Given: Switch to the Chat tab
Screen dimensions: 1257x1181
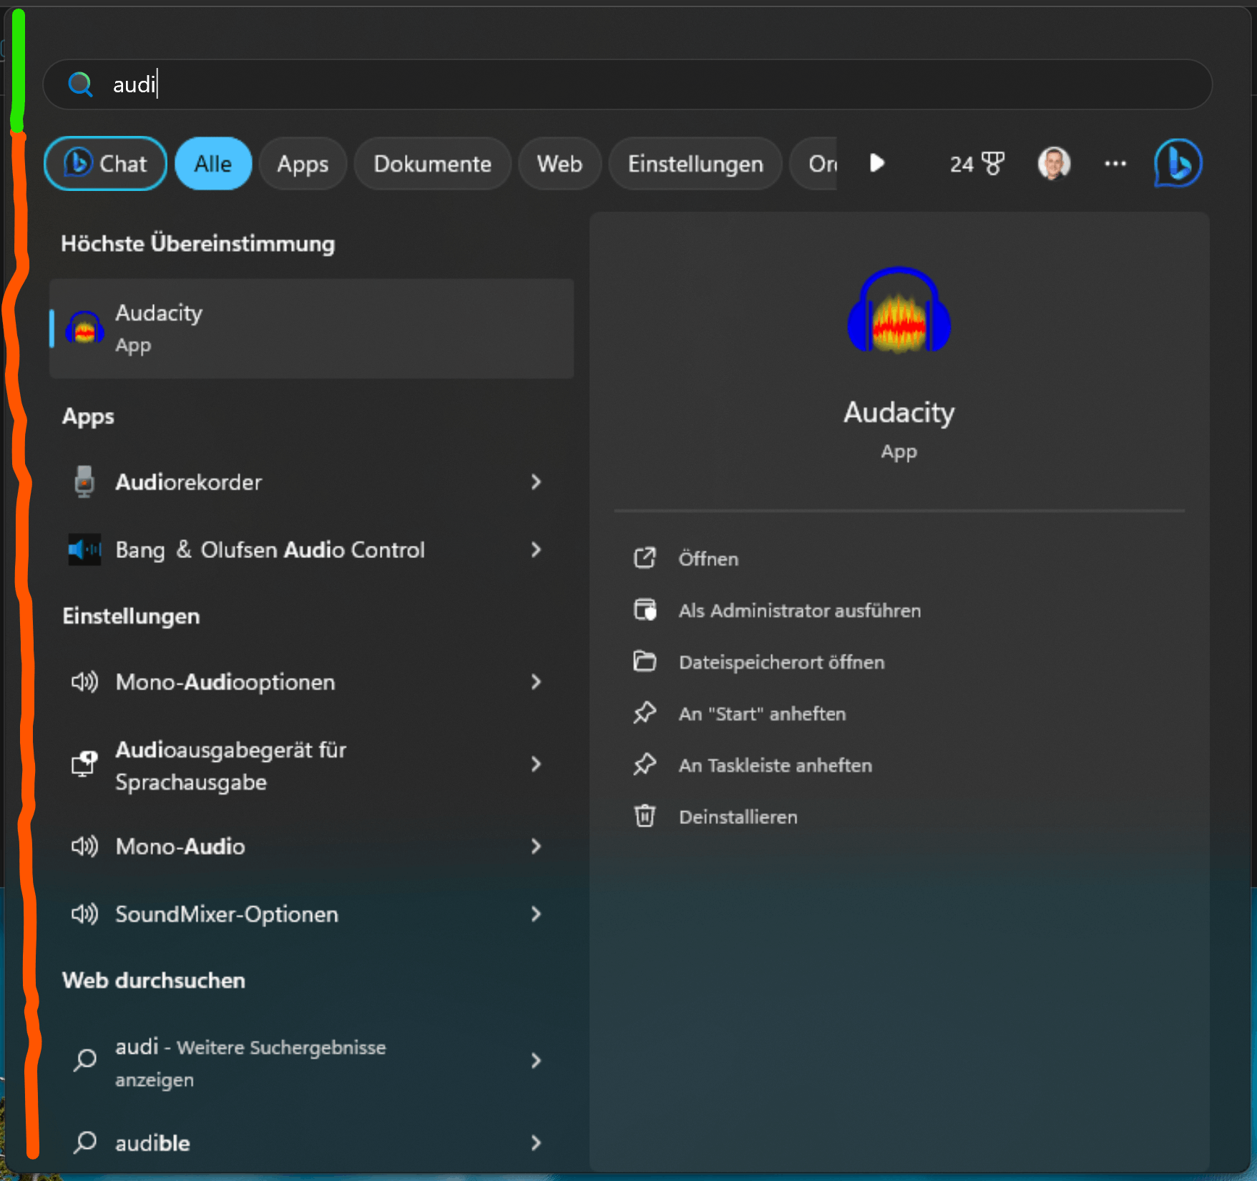Looking at the screenshot, I should (x=105, y=163).
